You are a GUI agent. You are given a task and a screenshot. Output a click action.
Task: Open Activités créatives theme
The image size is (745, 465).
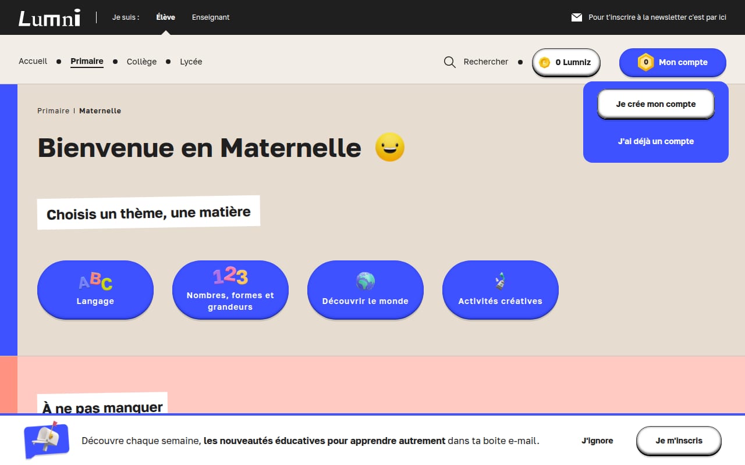[501, 289]
